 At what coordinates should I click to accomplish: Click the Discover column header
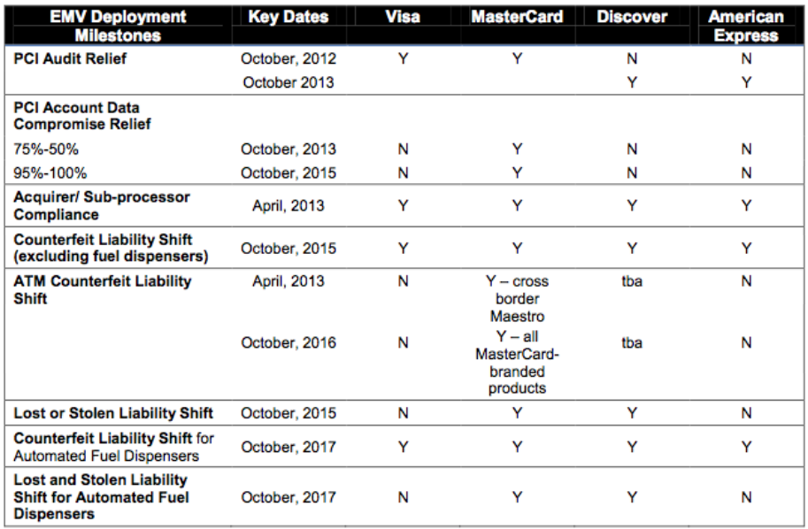coord(632,17)
